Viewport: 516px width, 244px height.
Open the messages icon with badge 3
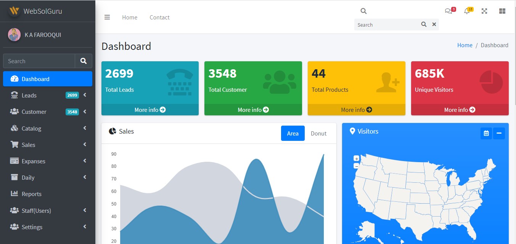pos(448,11)
